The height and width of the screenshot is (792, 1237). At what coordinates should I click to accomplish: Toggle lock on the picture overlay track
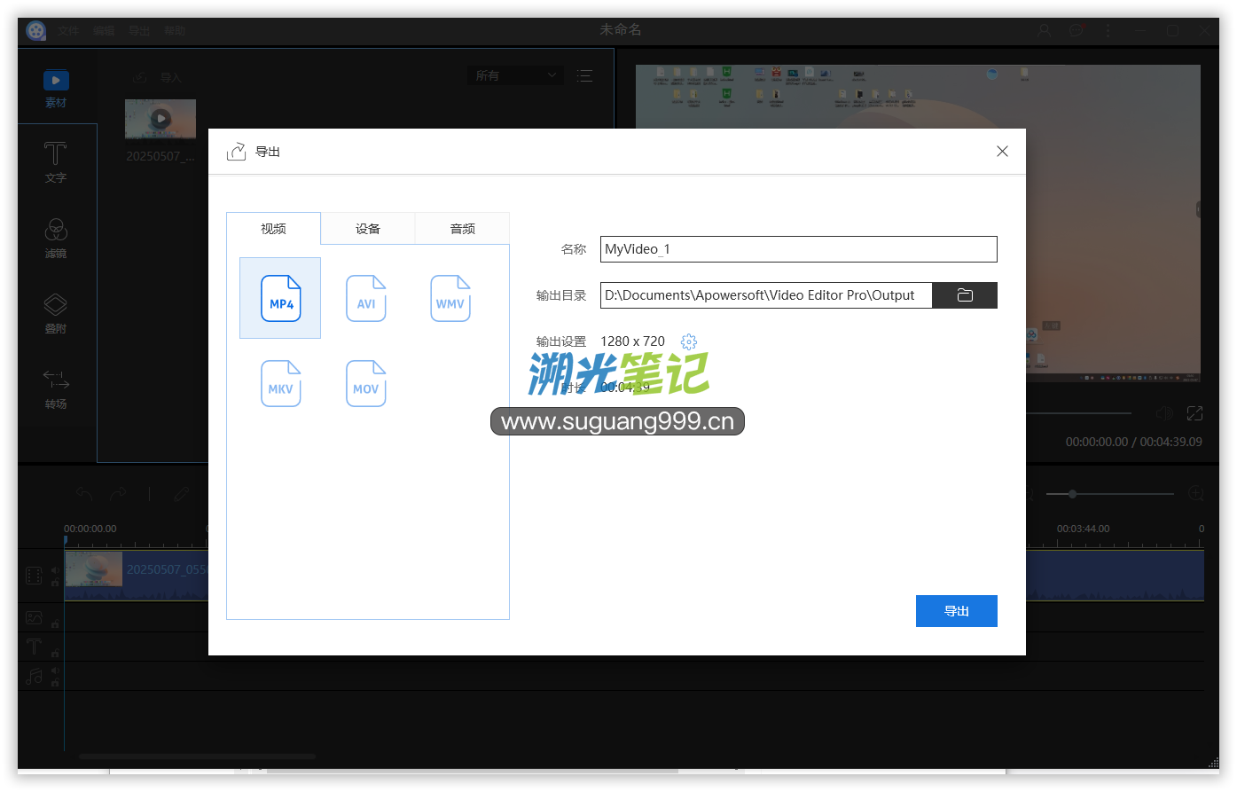pos(55,623)
